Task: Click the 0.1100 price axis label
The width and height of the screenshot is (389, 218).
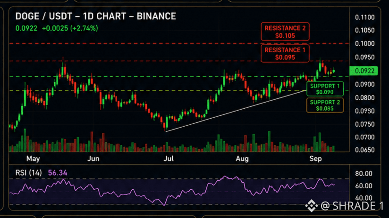Action: 364,17
